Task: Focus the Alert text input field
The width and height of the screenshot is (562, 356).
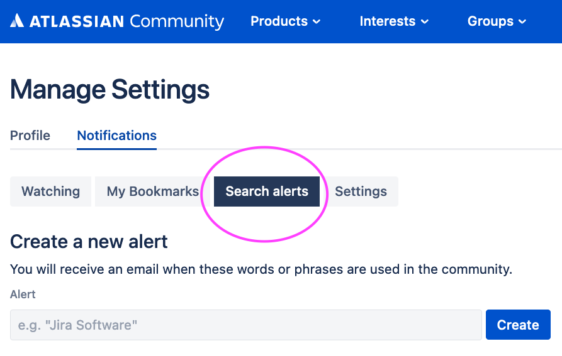Action: [x=246, y=325]
